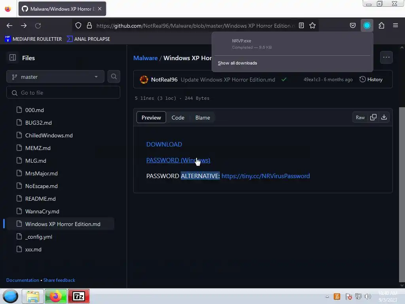This screenshot has height=304, width=405.
Task: Open commit hash 49ea1c3
Action: (x=312, y=79)
